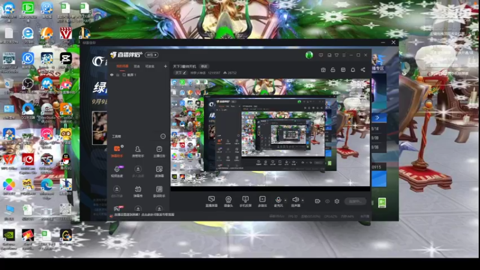
Task: Open the 读弹幕 tool
Action: coord(159,172)
